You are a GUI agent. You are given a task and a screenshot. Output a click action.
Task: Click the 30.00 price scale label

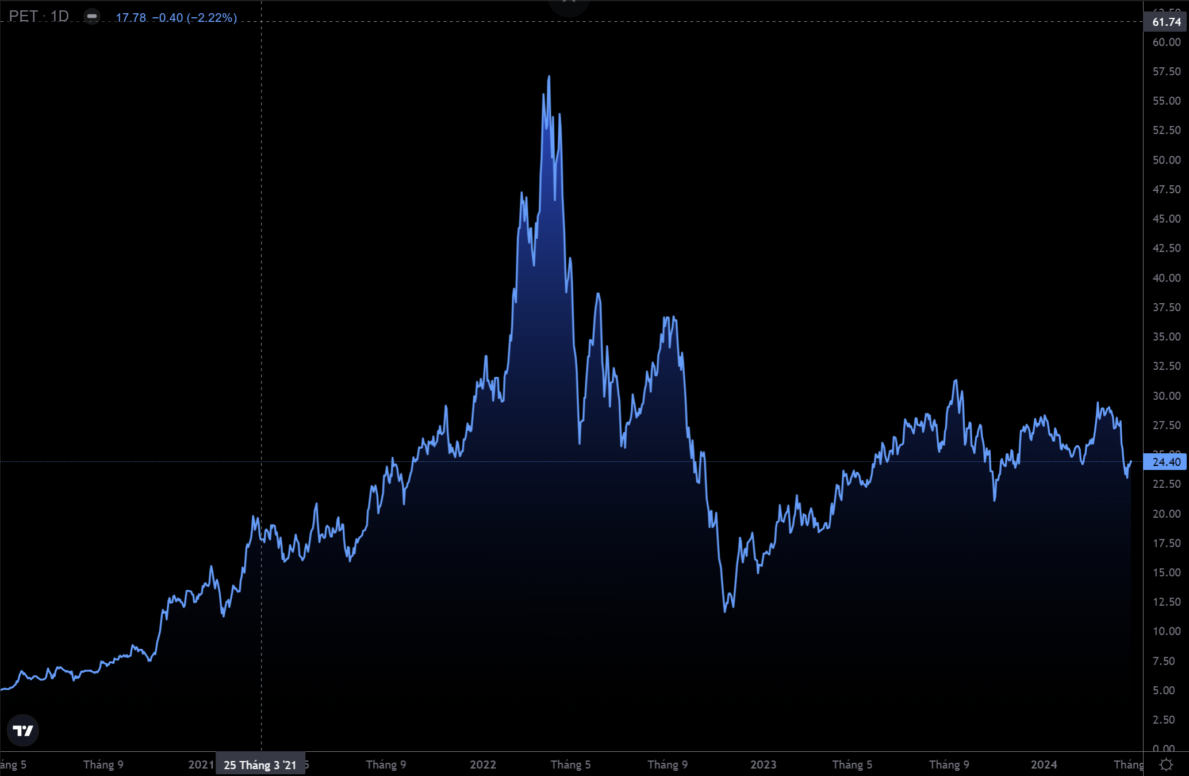coord(1166,396)
